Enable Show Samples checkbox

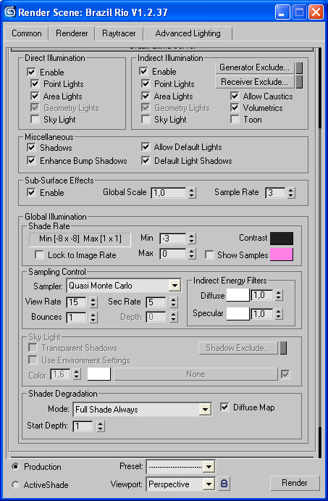tap(209, 255)
